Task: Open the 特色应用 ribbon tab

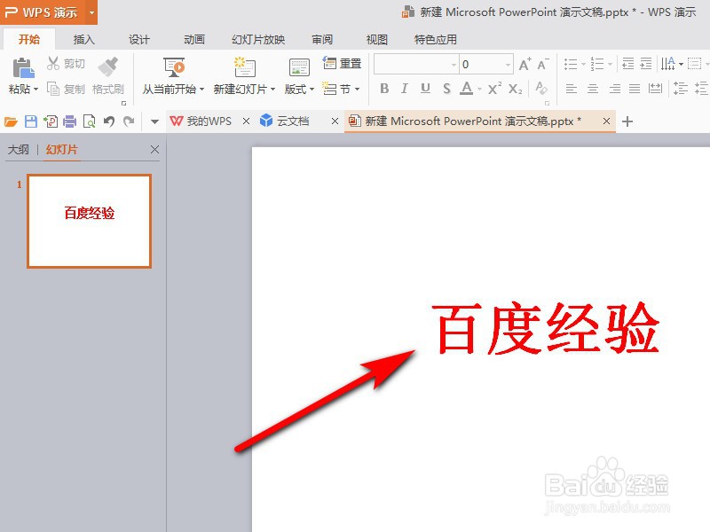Action: coord(435,40)
